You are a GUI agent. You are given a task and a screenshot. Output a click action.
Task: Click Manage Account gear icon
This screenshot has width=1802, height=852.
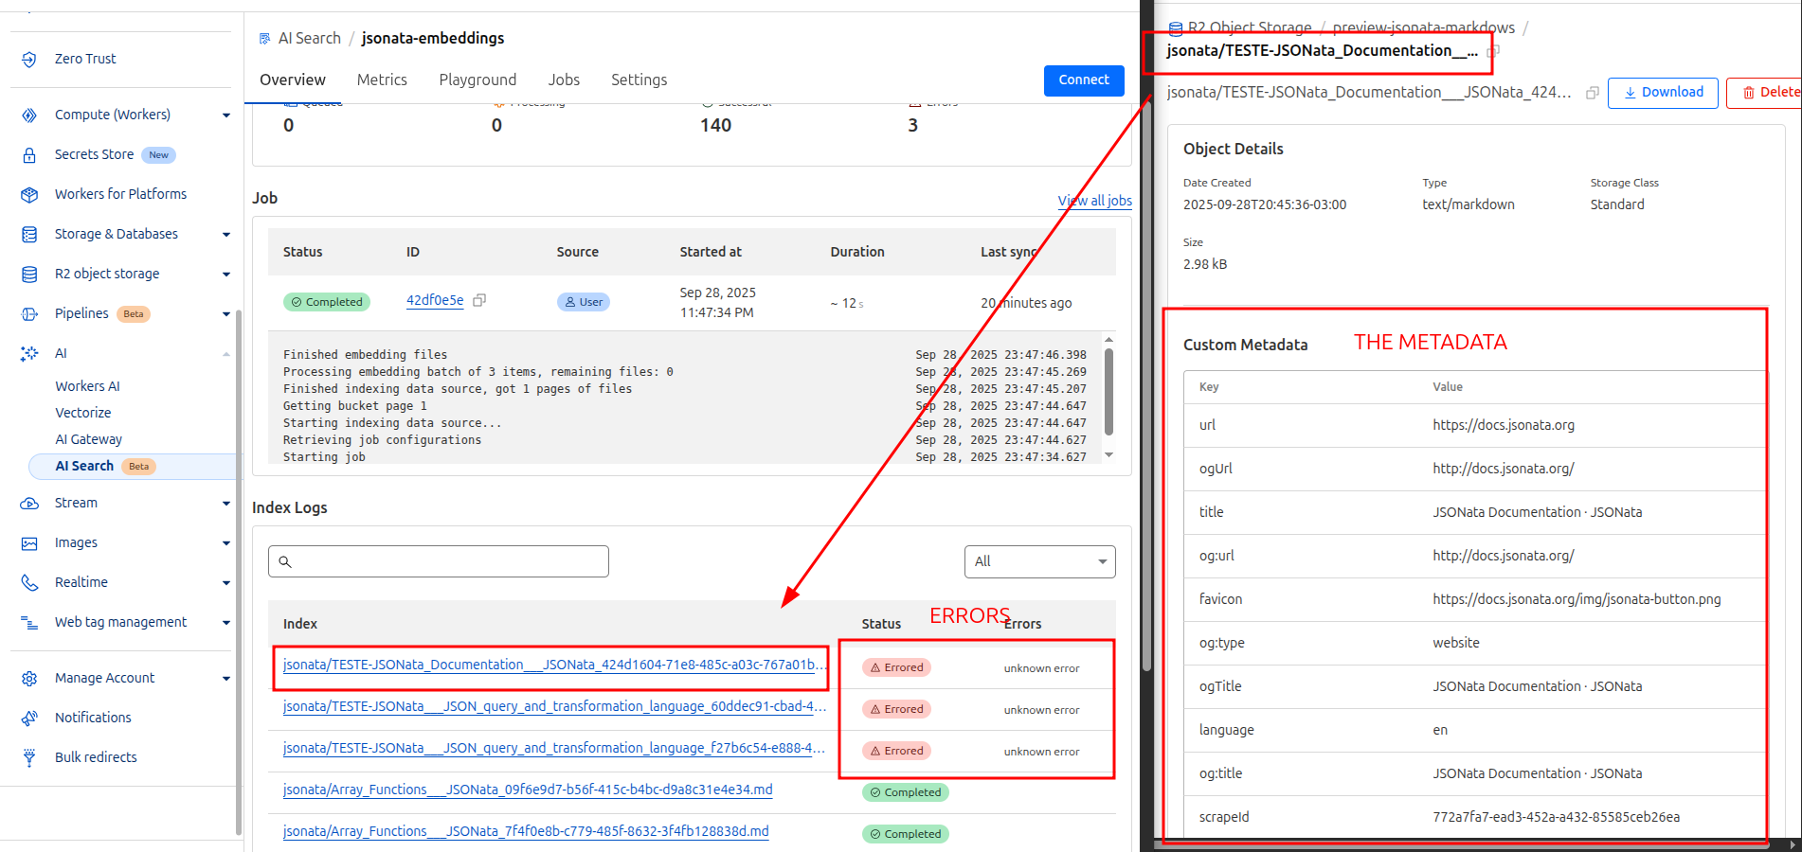(29, 679)
